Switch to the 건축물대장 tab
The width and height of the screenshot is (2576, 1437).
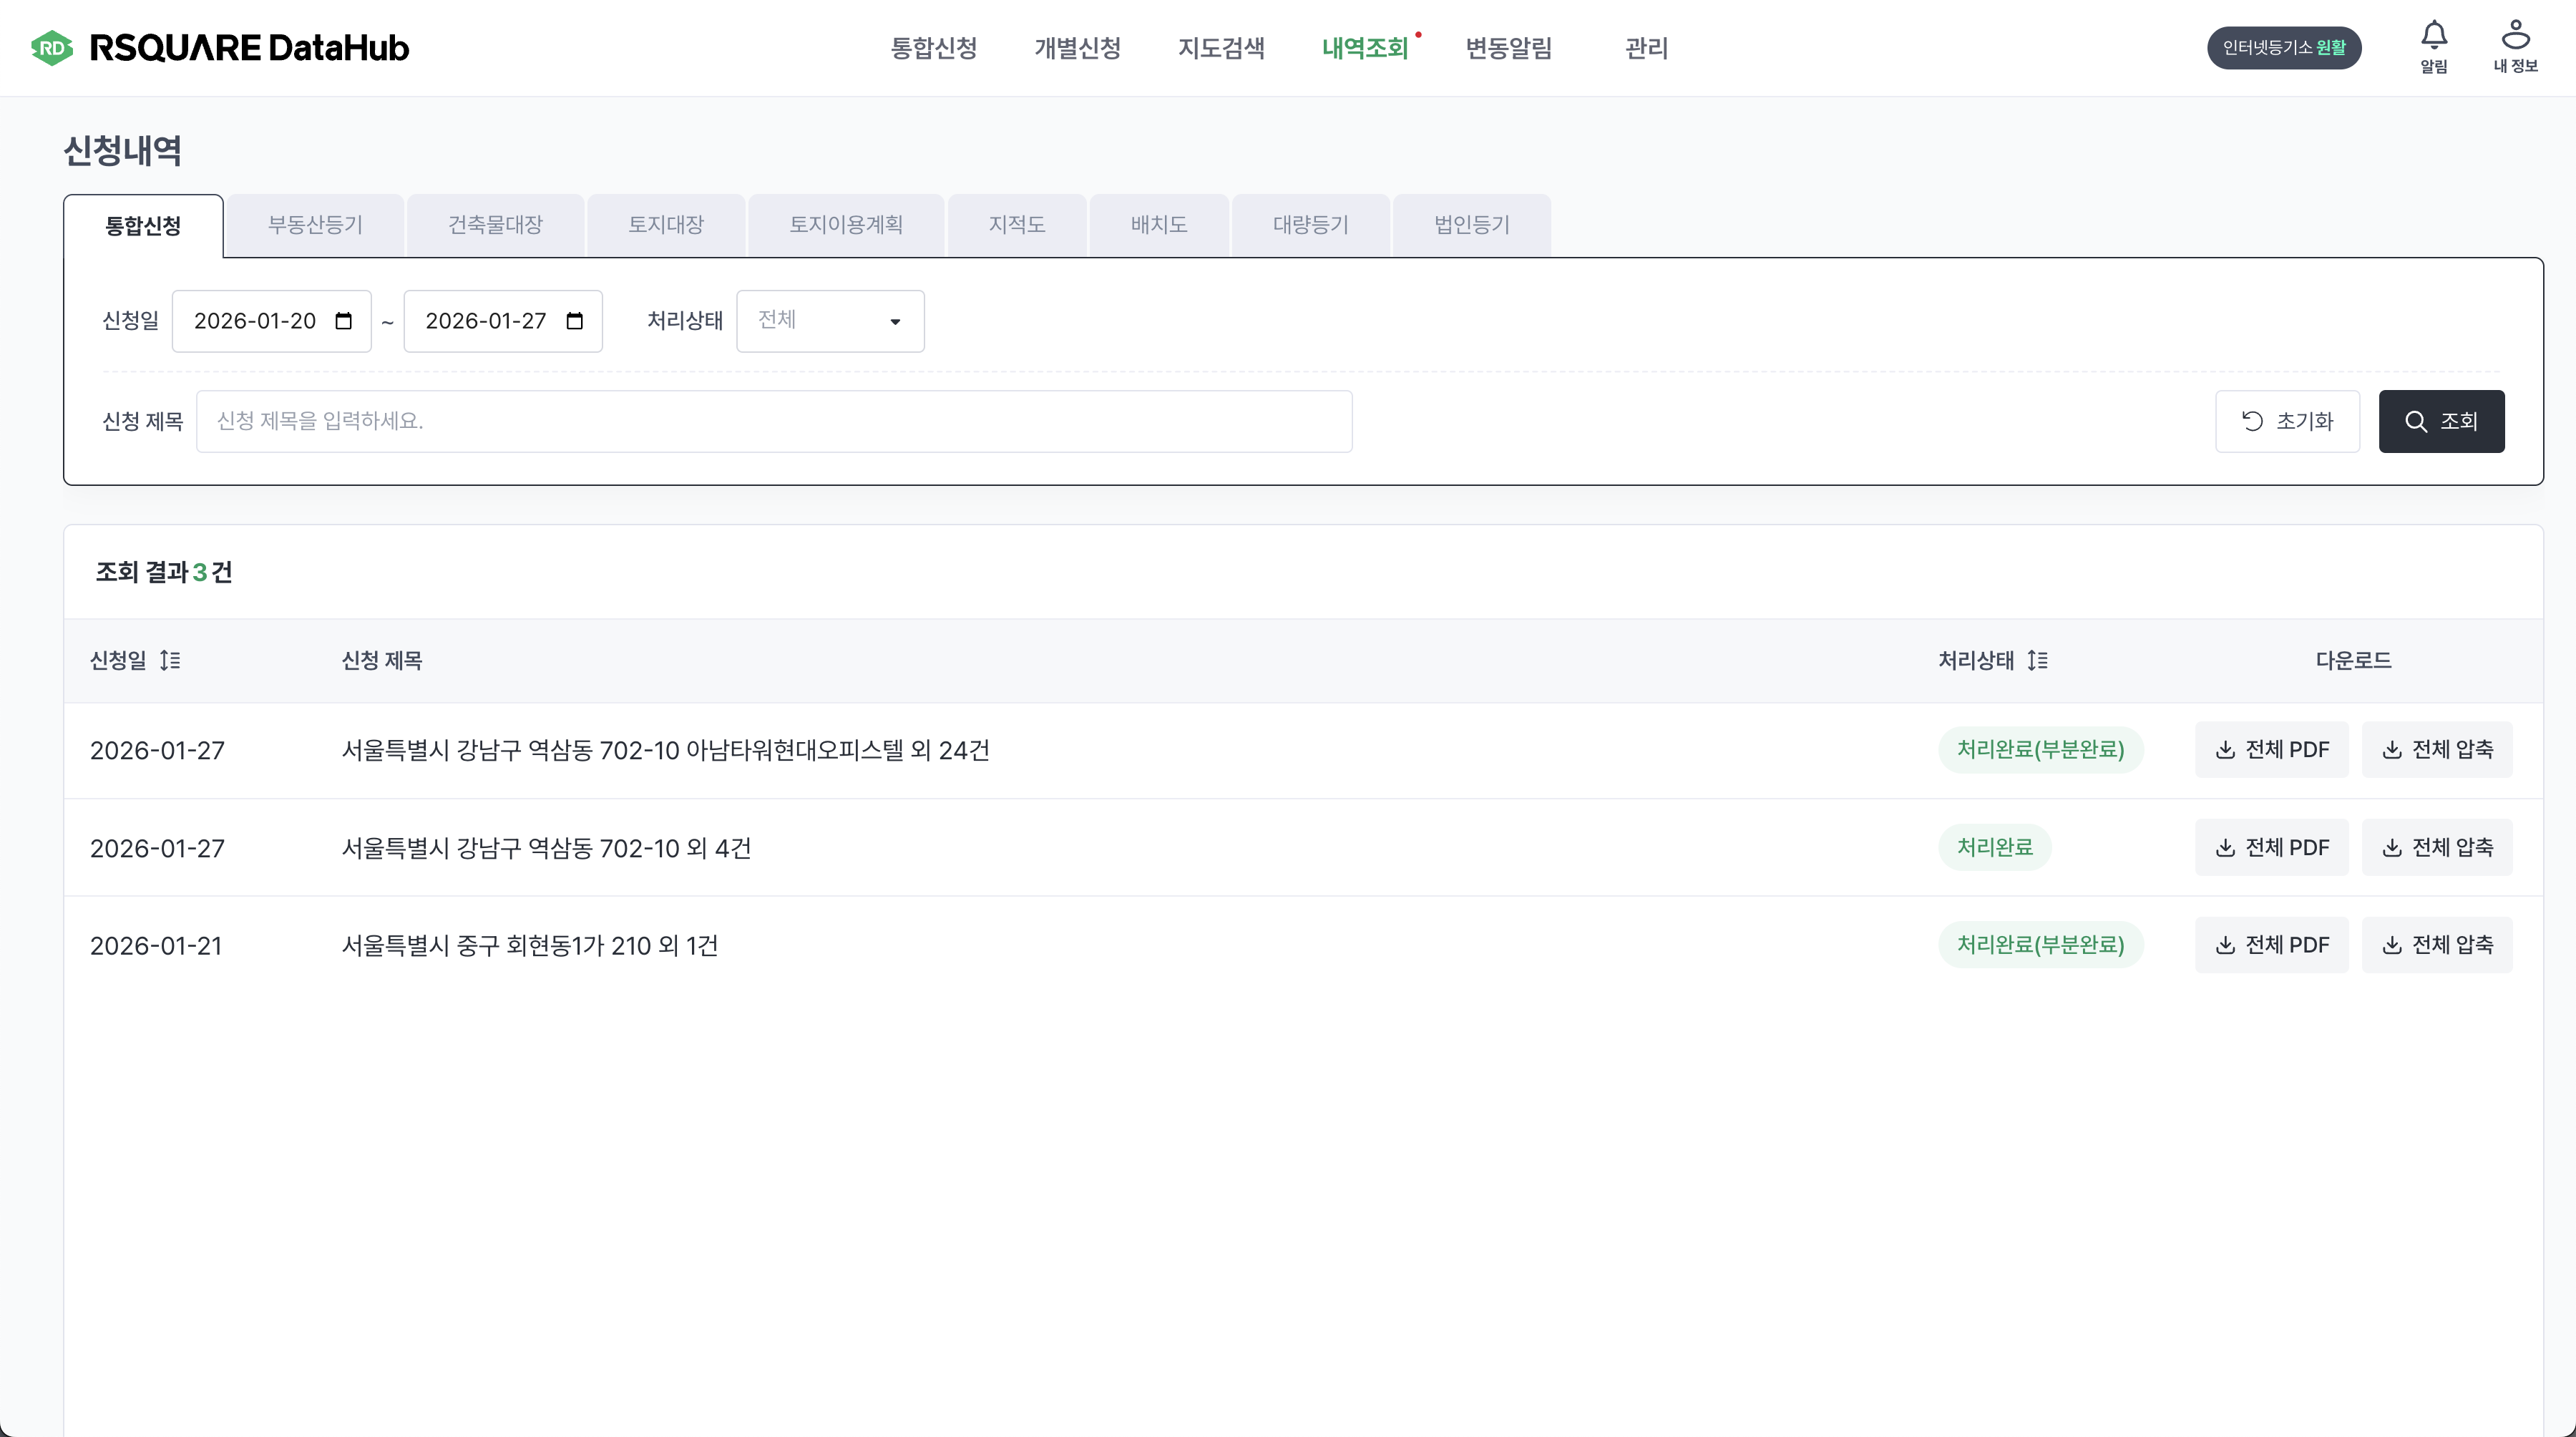point(495,225)
